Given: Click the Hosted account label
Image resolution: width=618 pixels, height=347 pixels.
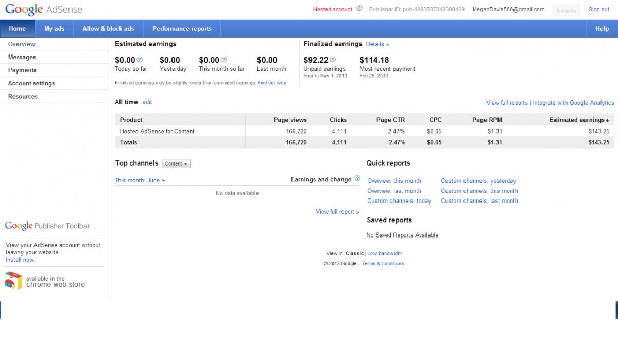Looking at the screenshot, I should coord(333,9).
